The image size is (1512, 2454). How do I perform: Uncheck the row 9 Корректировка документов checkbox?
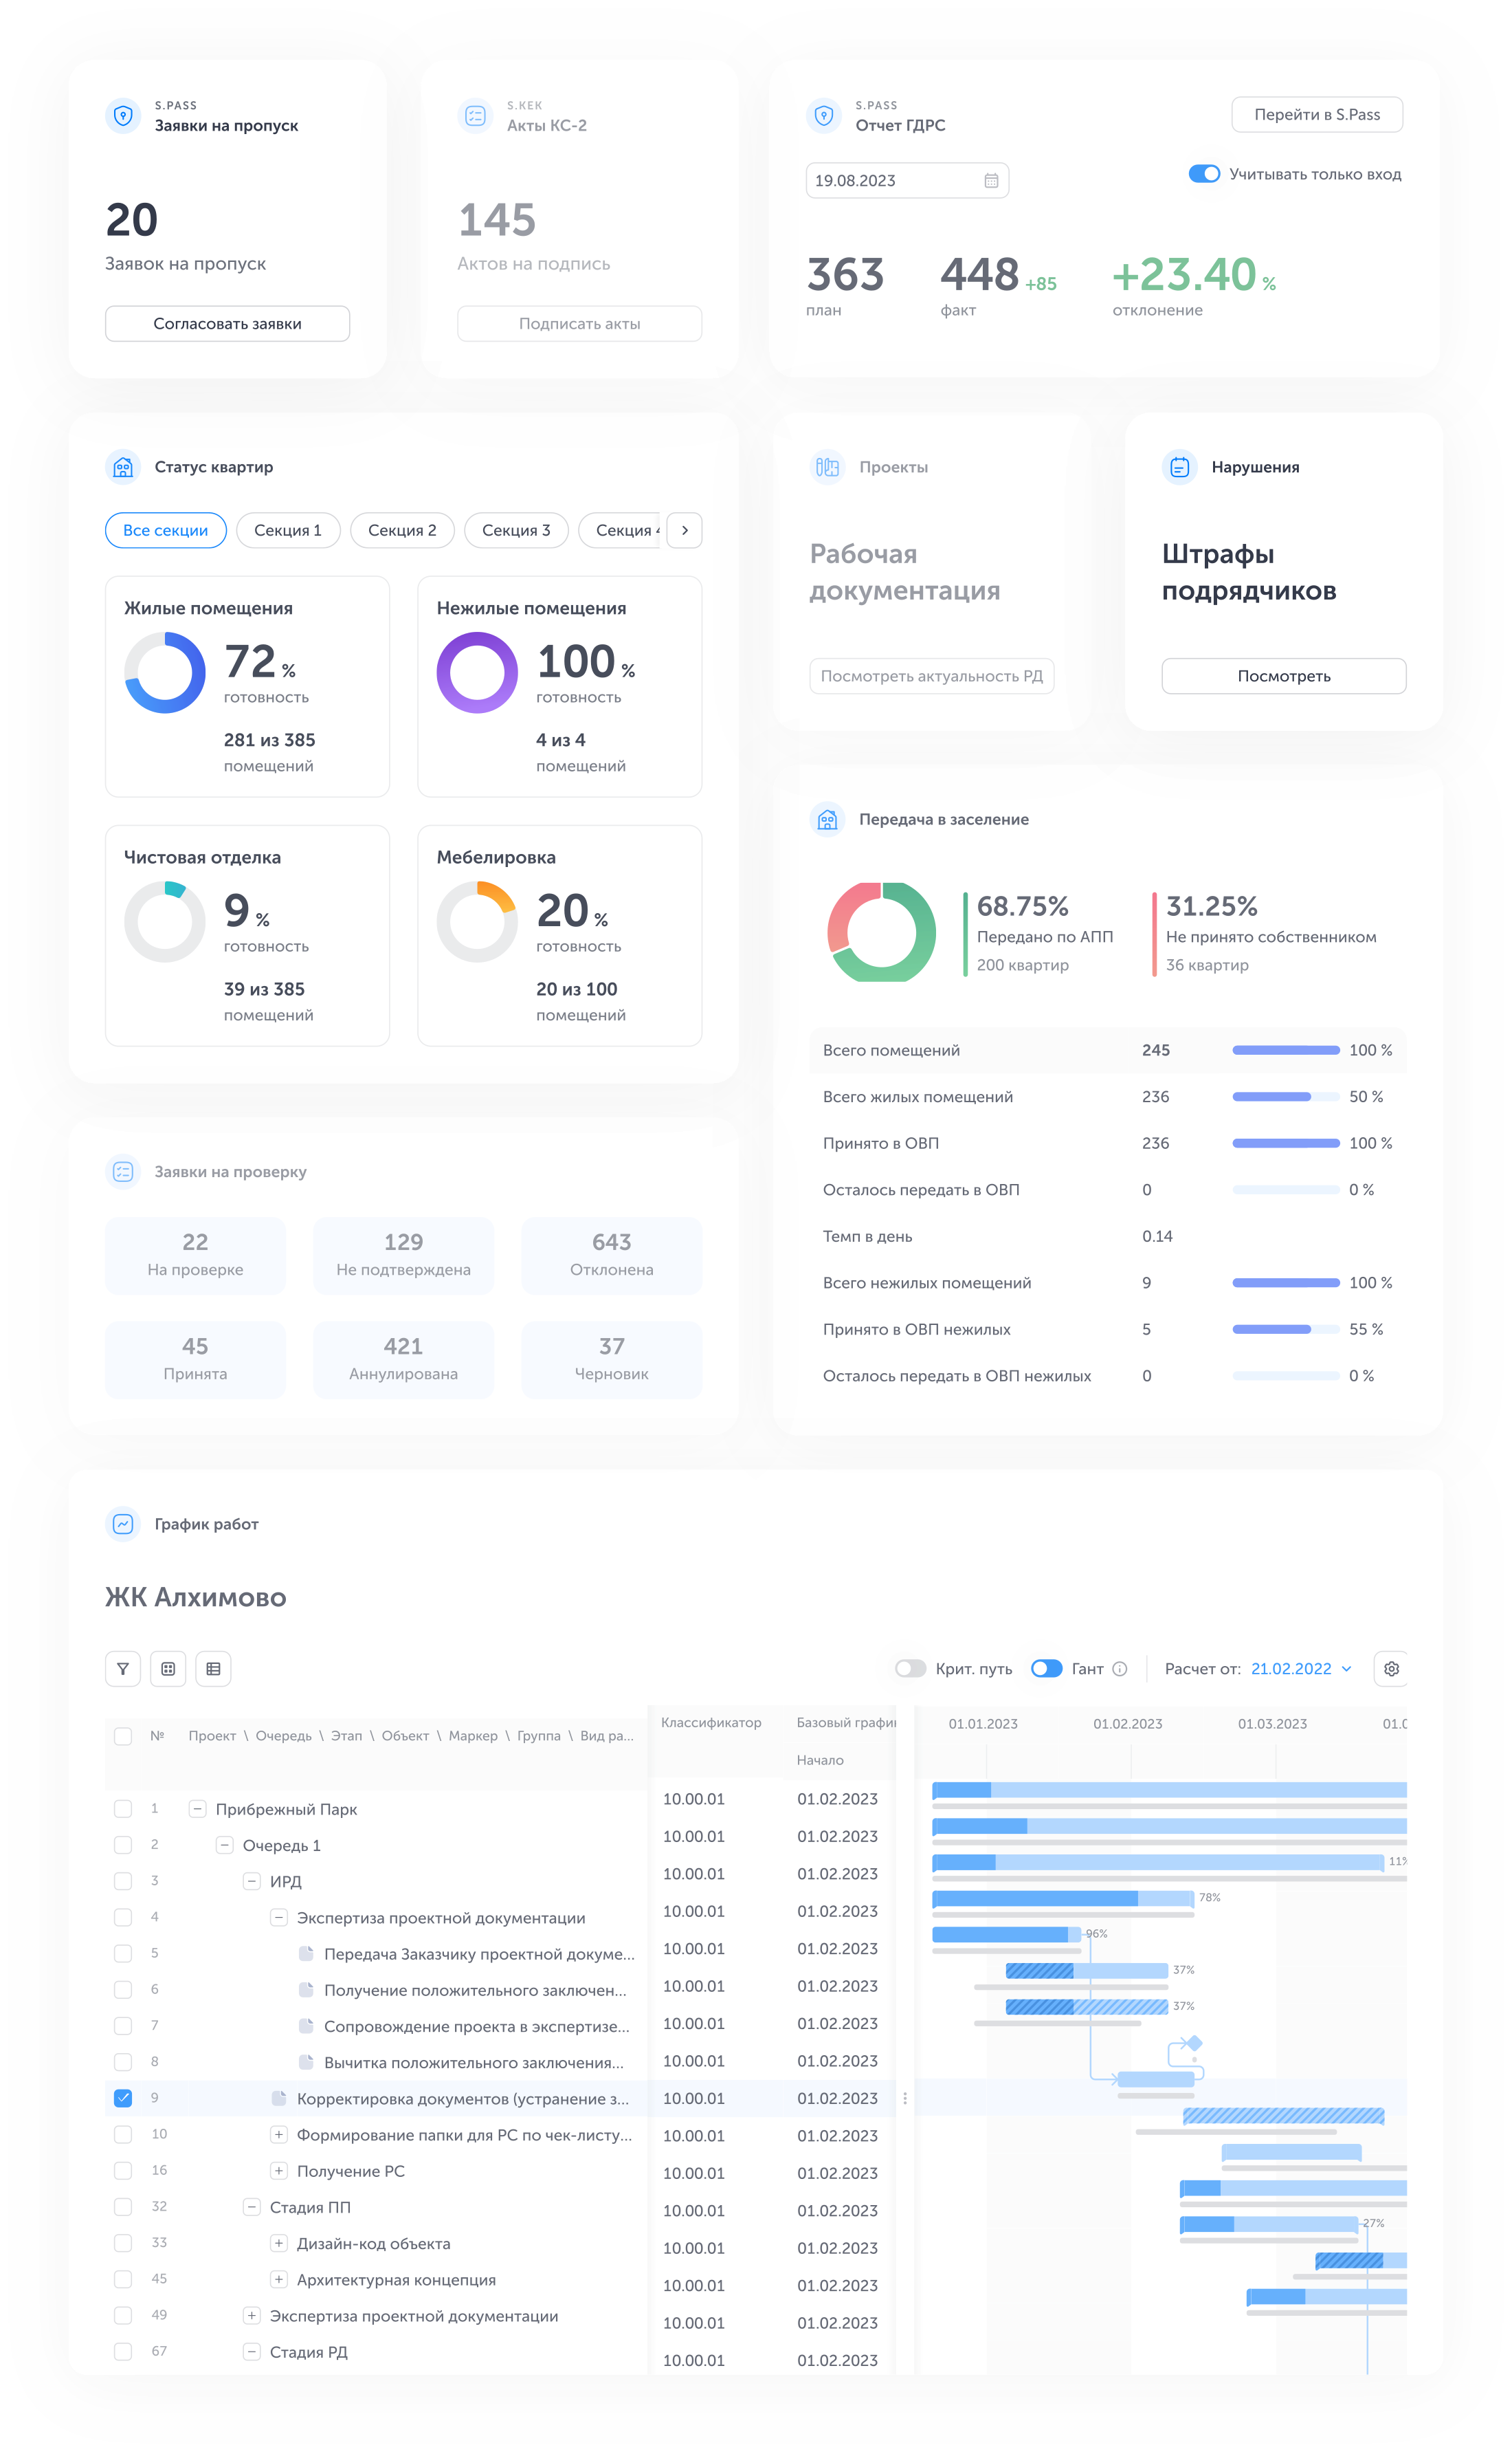pos(123,2098)
